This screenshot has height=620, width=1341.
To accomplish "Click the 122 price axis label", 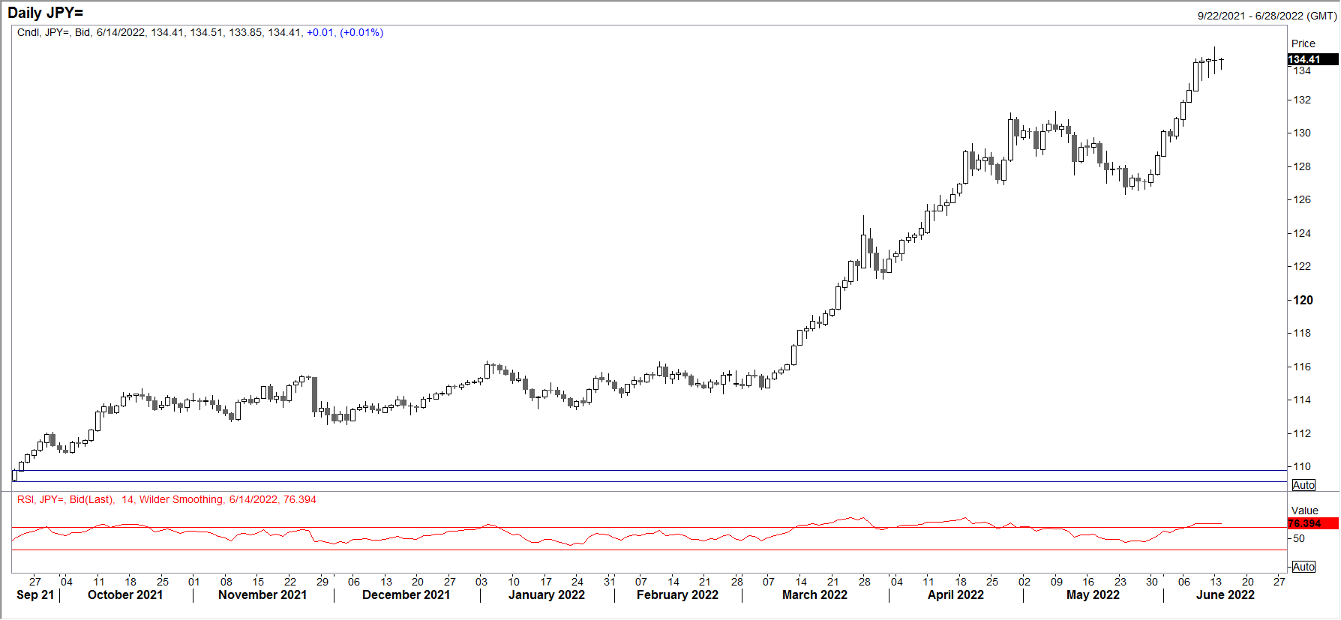I will click(1302, 266).
